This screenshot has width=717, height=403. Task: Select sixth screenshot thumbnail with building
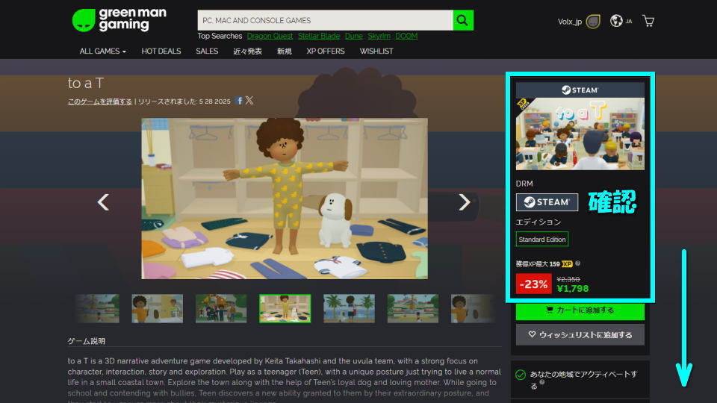(413, 308)
